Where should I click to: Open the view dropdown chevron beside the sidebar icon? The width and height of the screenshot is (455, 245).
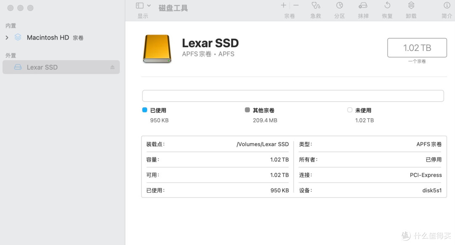tap(149, 5)
